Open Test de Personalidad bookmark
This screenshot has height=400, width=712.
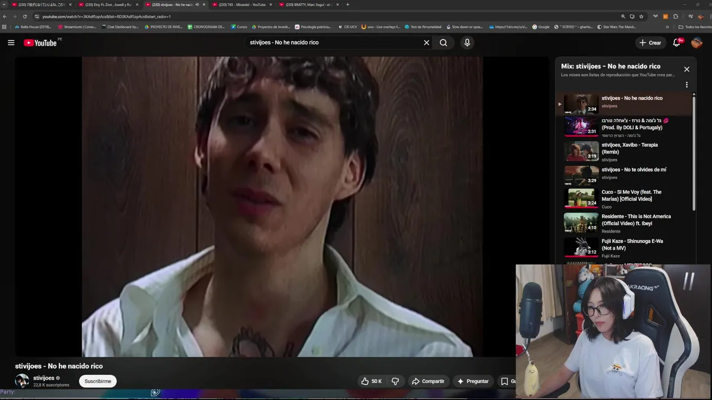(x=423, y=27)
